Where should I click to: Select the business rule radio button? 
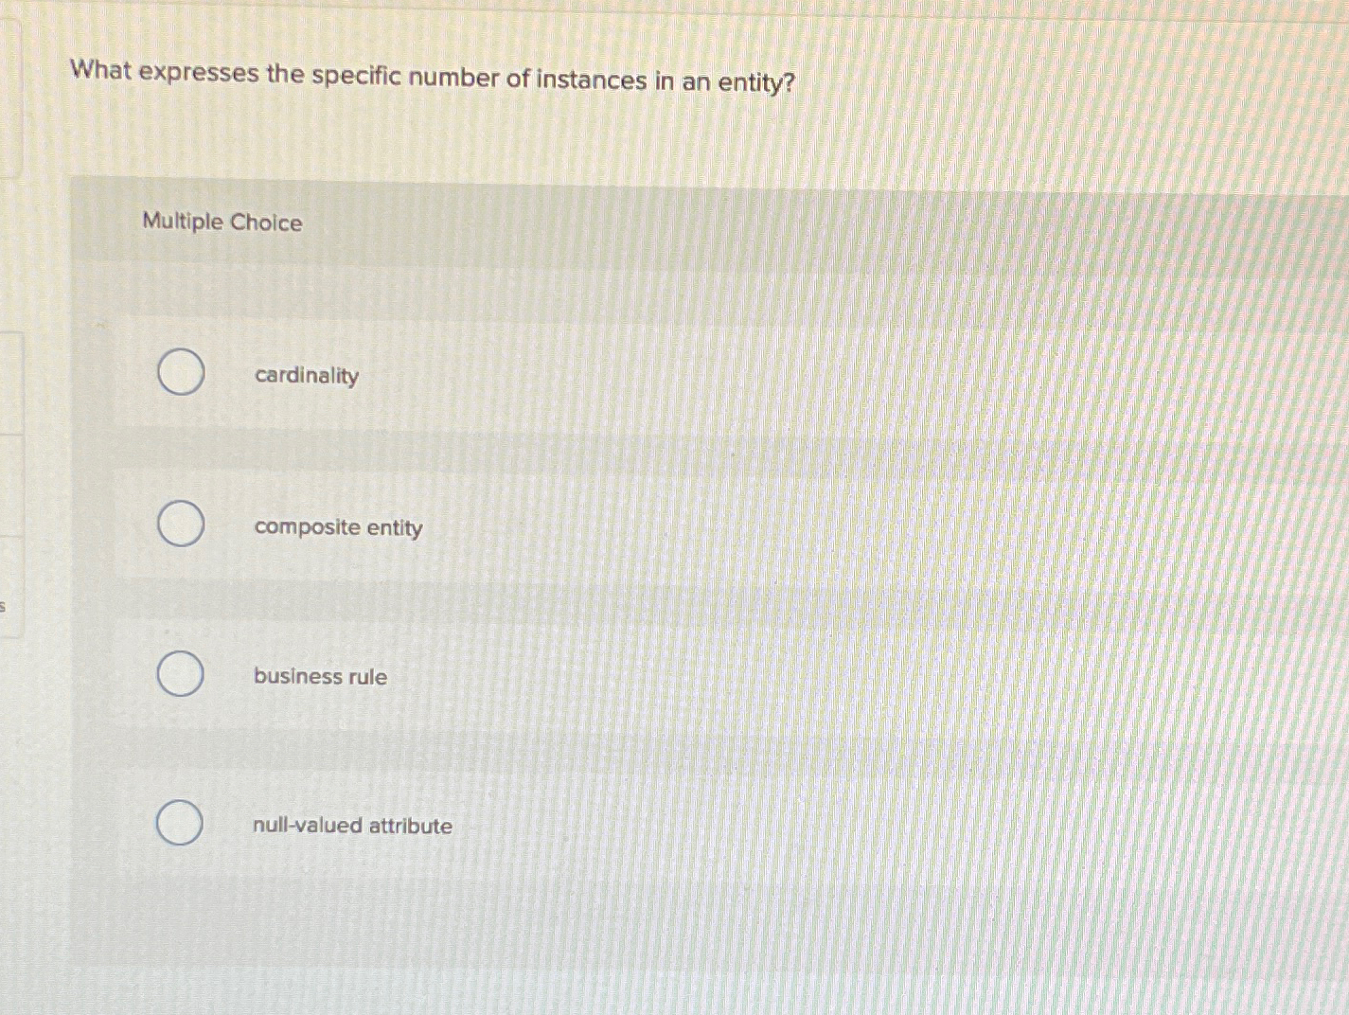coord(179,674)
